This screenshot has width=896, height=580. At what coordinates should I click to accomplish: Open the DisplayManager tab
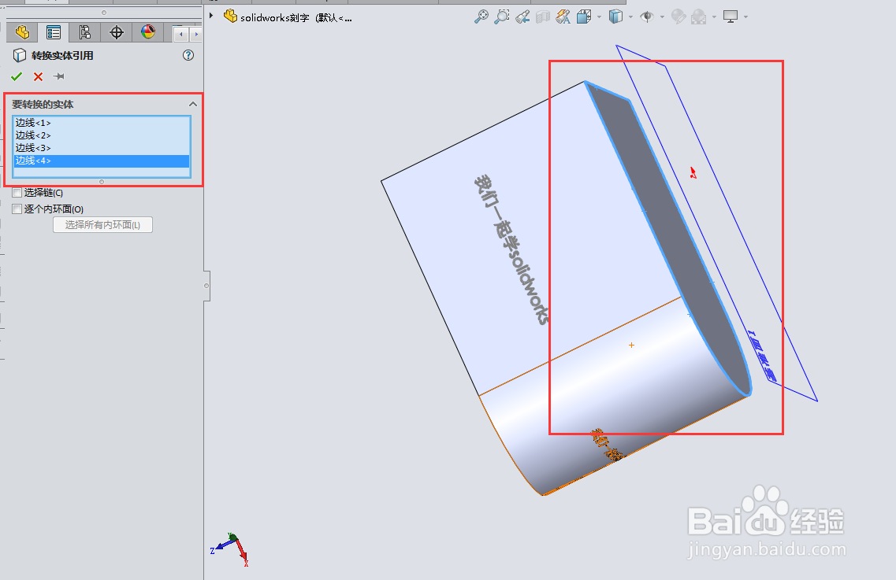pos(148,32)
